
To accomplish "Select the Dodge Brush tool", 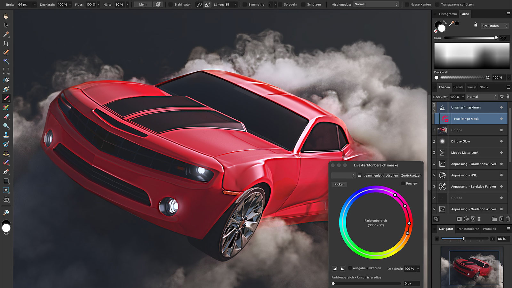I will (6, 126).
